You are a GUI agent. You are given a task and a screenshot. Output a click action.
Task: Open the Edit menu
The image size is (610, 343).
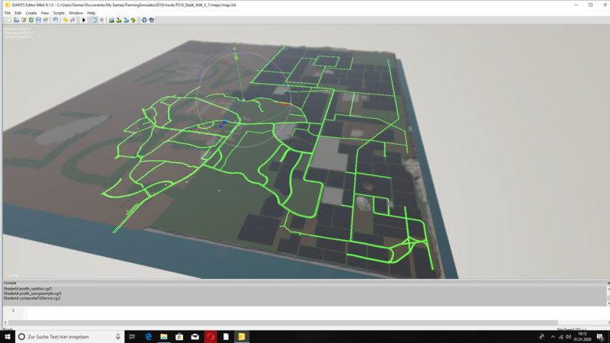click(x=18, y=13)
